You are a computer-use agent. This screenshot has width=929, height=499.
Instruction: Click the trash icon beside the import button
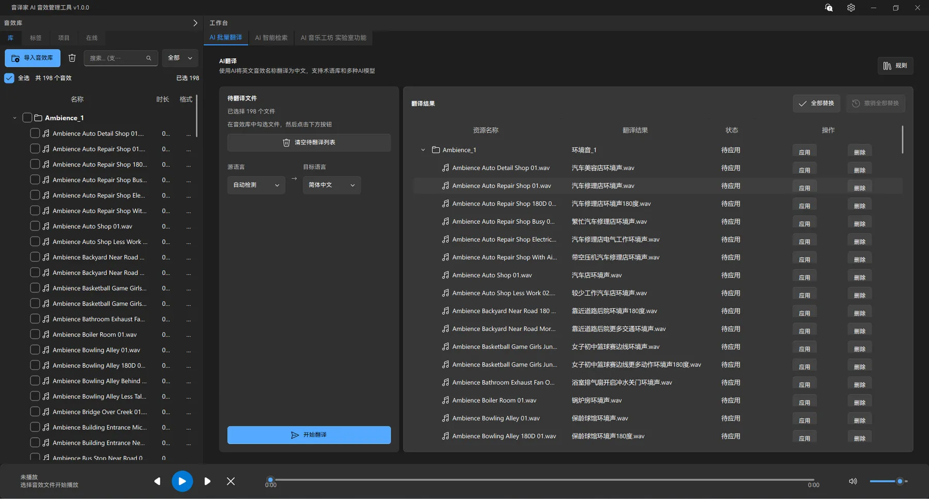72,58
